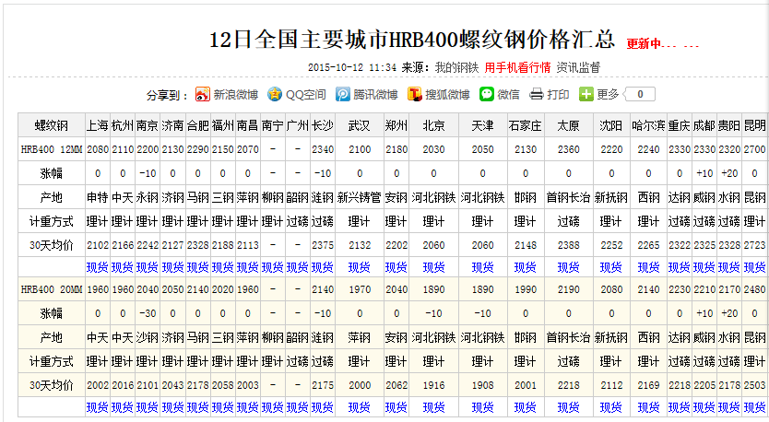Viewport: 769px width, 422px height.
Task: Click the 20MM 30天均价 value 2503
Action: [754, 385]
